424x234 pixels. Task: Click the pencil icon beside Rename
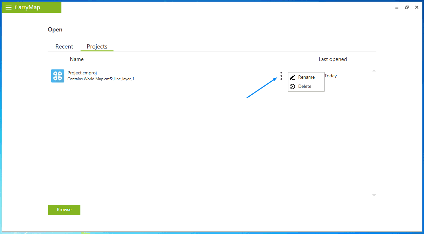tap(292, 77)
